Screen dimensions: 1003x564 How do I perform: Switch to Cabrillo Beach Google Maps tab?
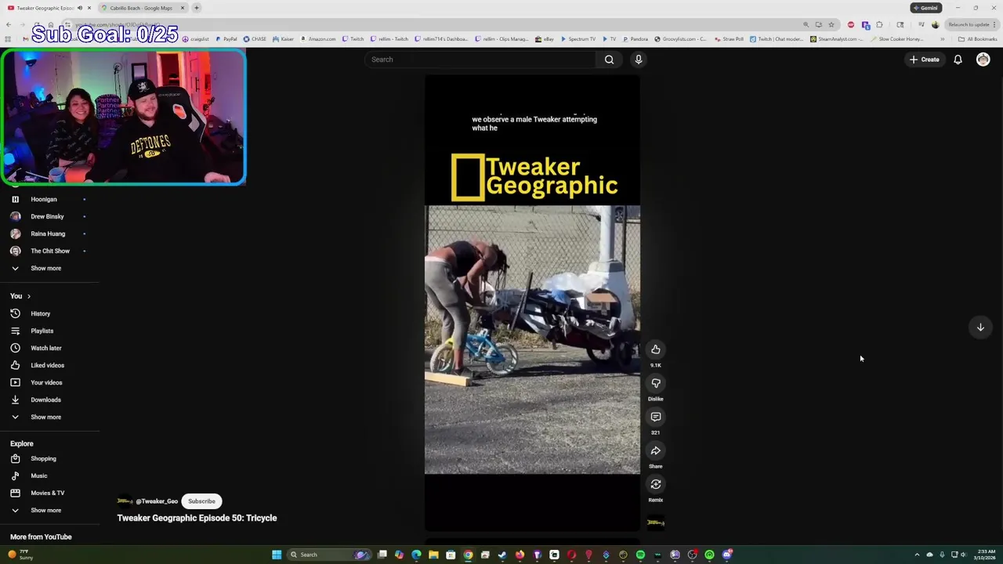[141, 8]
